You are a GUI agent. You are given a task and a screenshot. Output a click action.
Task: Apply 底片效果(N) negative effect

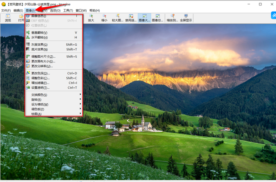54,50
